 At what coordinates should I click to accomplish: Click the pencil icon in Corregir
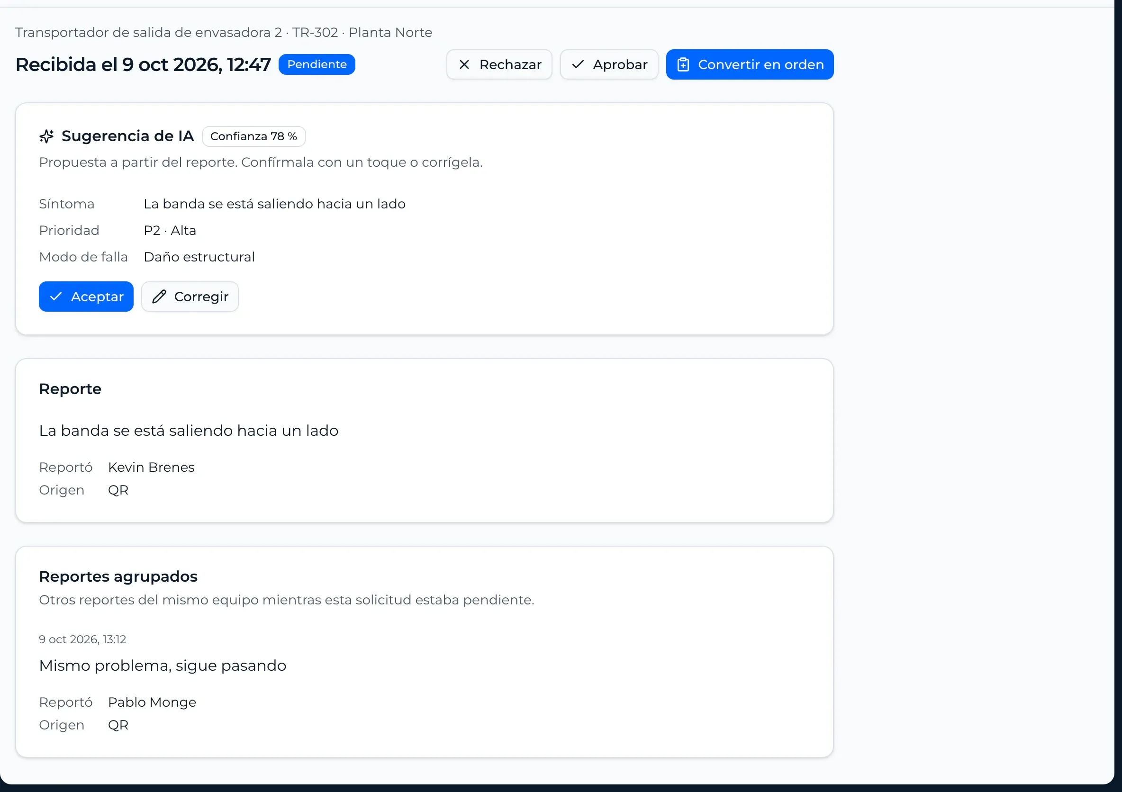pyautogui.click(x=159, y=297)
